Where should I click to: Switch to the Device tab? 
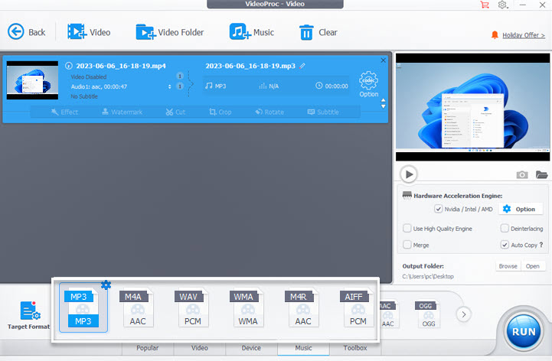[x=251, y=348]
